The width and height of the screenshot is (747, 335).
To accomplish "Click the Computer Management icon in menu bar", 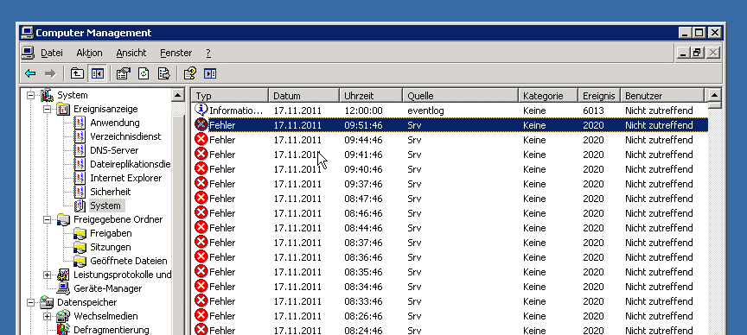I will [x=29, y=53].
